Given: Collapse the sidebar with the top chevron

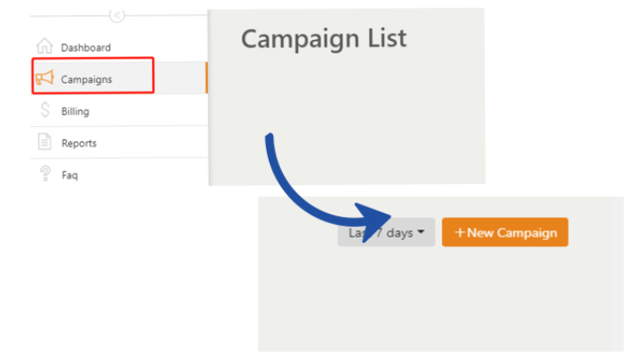Looking at the screenshot, I should (x=117, y=15).
